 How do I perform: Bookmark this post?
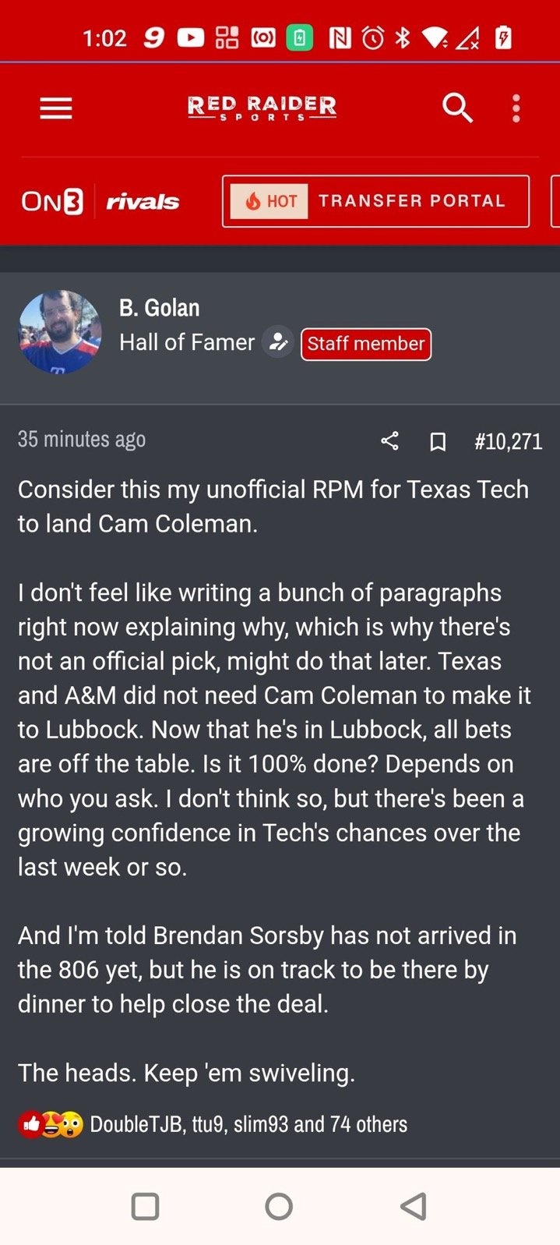[438, 442]
